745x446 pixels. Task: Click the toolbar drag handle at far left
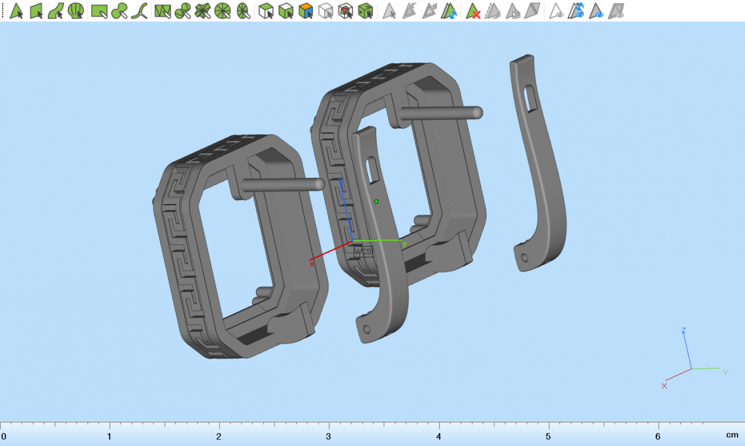(3, 11)
